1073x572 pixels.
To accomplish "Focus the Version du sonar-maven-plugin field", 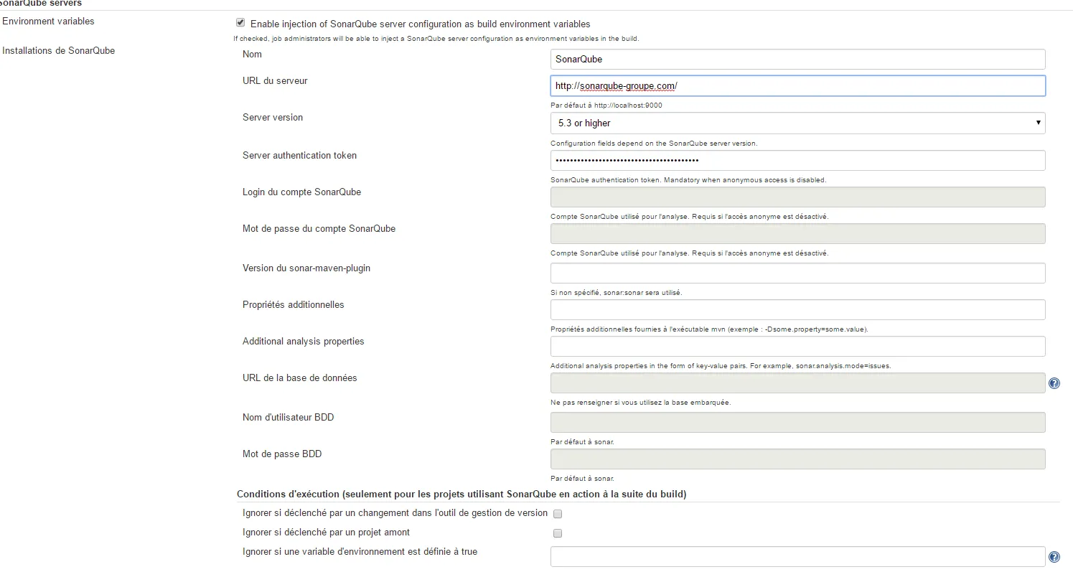I will pyautogui.click(x=797, y=273).
